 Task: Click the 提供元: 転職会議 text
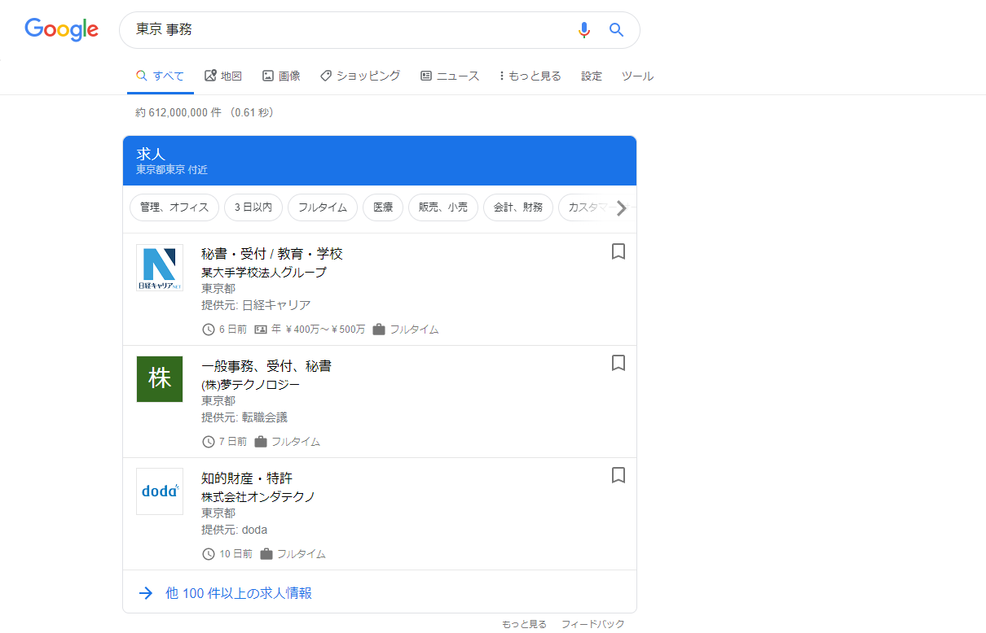pyautogui.click(x=244, y=417)
